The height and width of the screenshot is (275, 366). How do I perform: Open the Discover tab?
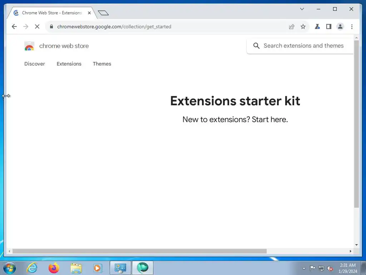click(x=35, y=64)
